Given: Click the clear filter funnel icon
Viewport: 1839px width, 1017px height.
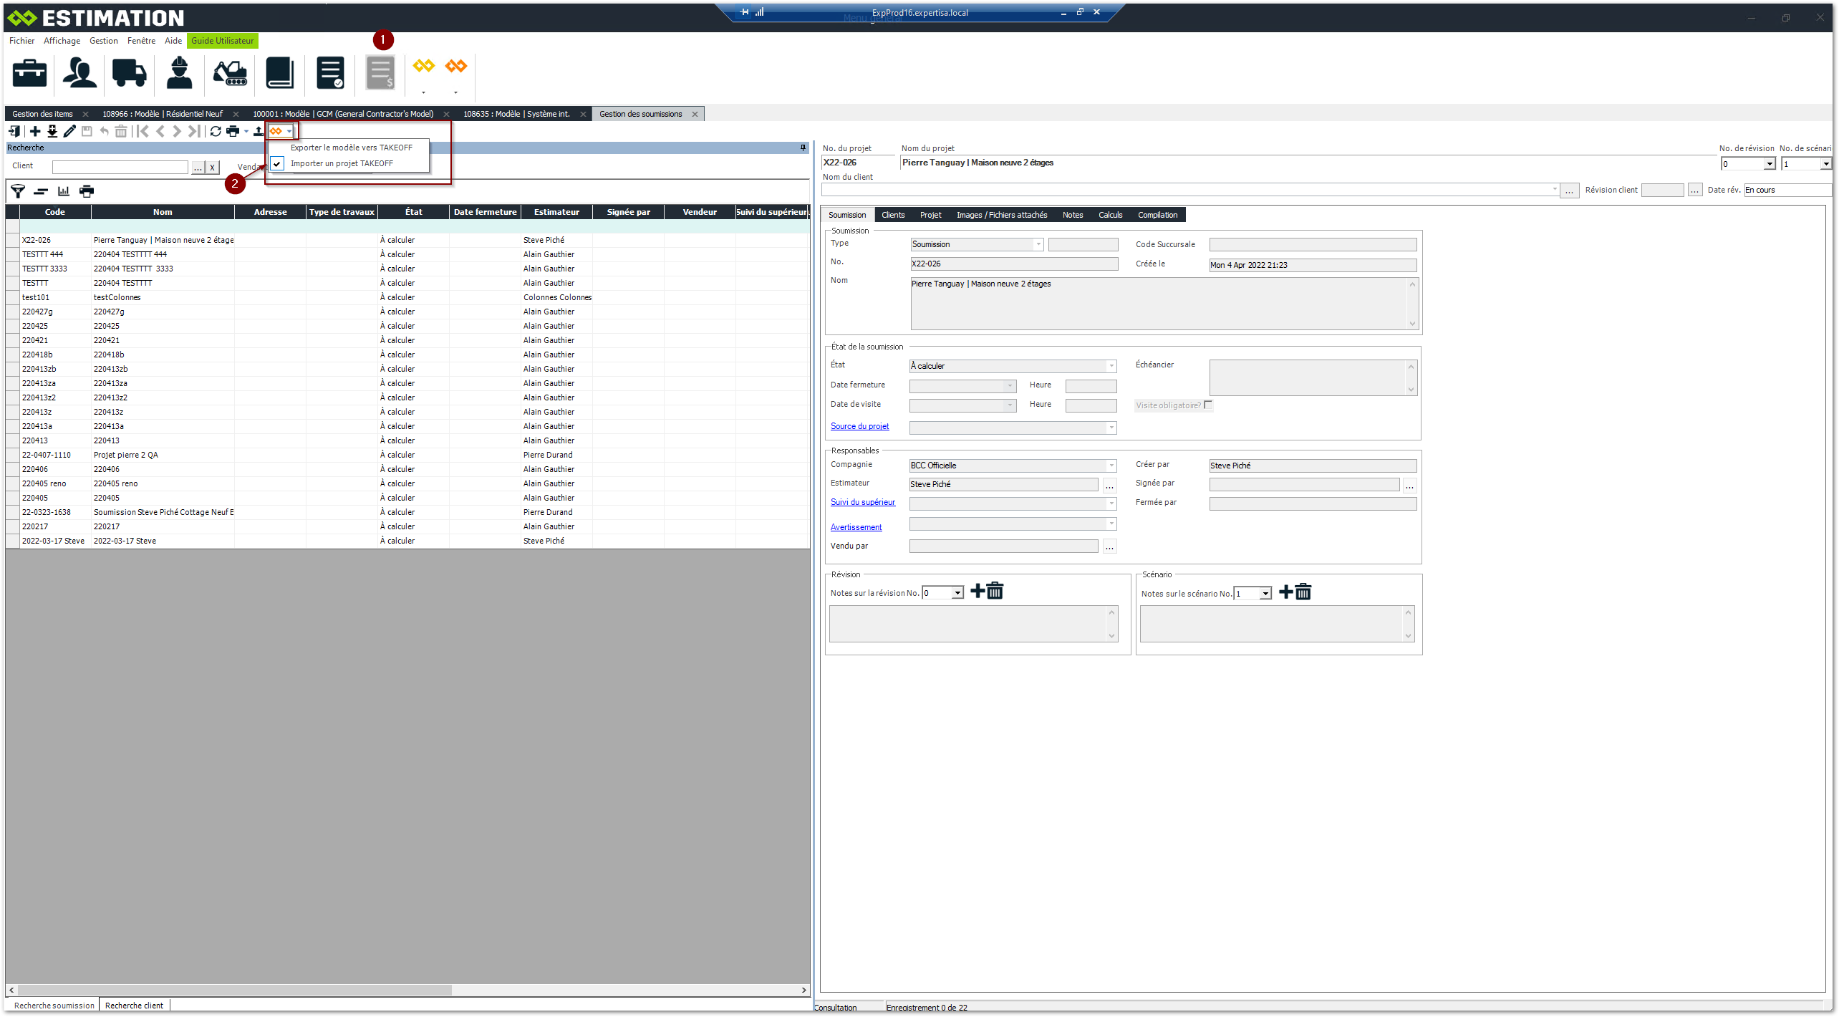Looking at the screenshot, I should 18,191.
